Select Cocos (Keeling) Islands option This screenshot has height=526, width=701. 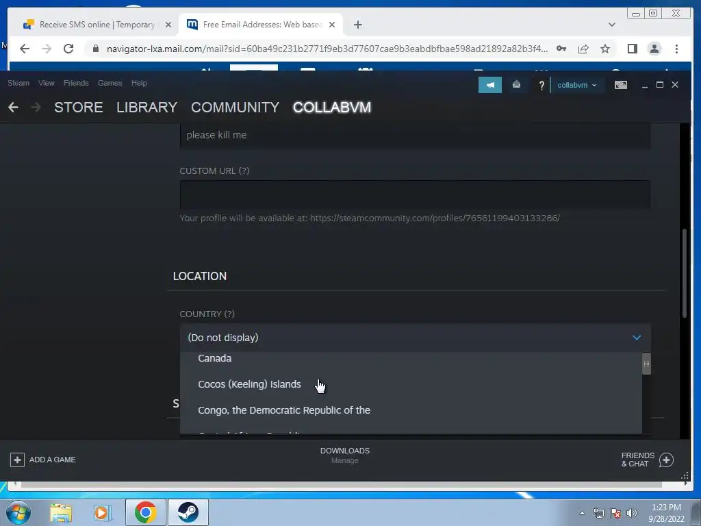coord(411,384)
